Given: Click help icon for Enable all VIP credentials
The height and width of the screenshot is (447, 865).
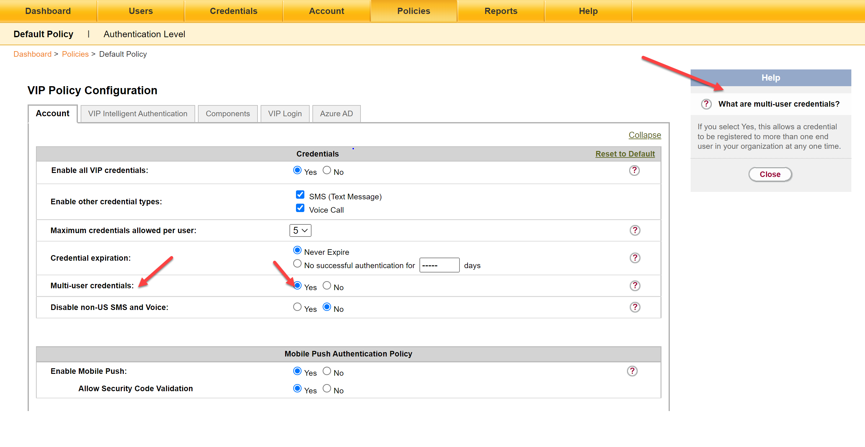Looking at the screenshot, I should tap(634, 170).
